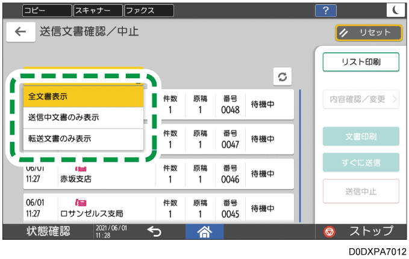This screenshot has width=409, height=259.
Task: Select document number 0048
Action: tap(230, 105)
